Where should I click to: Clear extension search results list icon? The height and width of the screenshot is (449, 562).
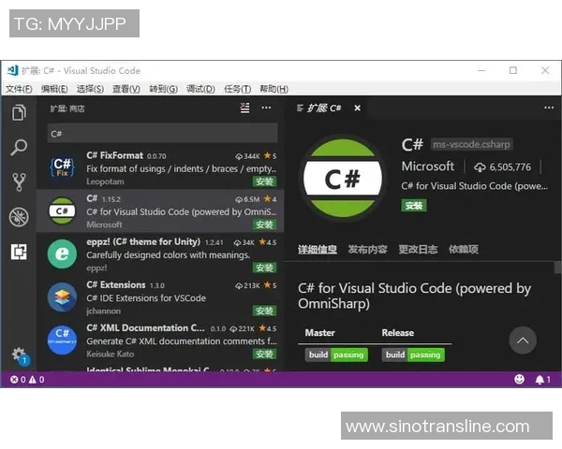pyautogui.click(x=244, y=108)
